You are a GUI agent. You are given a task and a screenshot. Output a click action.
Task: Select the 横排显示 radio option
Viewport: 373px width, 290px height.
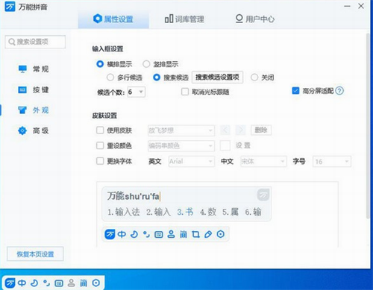[x=100, y=64]
